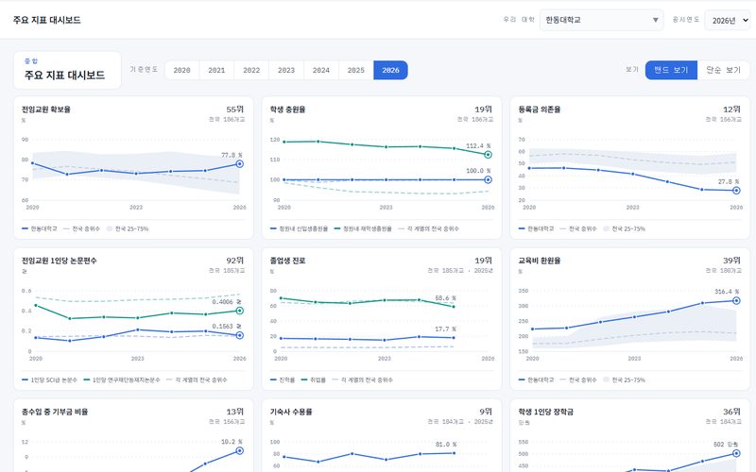Click the 졸업생 진로 card title
The width and height of the screenshot is (756, 472).
pos(288,261)
